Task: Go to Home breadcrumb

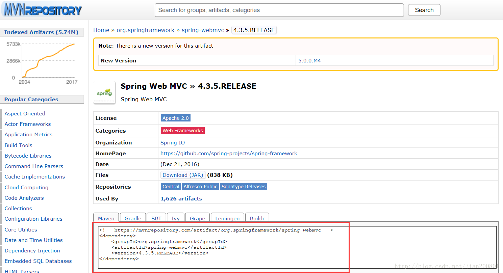Action: coord(101,30)
